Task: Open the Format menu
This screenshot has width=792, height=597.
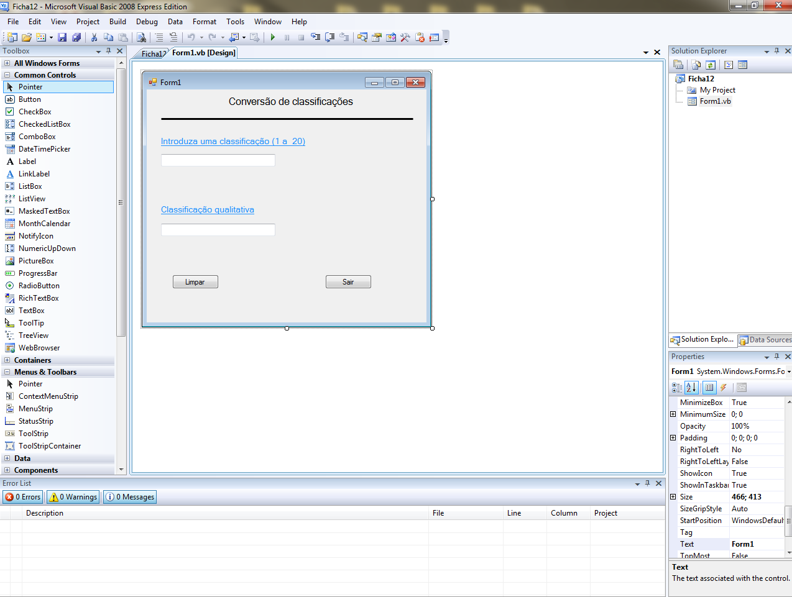Action: (205, 22)
